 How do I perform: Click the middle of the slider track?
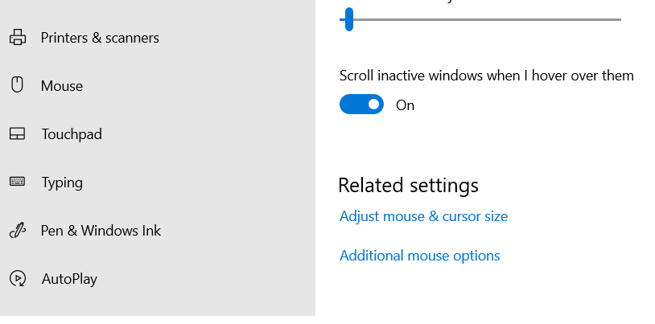(x=480, y=19)
